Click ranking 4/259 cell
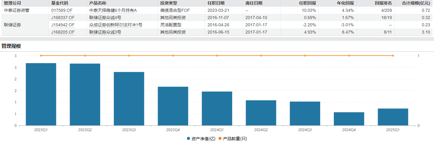The image size is (434, 142). pos(386,10)
